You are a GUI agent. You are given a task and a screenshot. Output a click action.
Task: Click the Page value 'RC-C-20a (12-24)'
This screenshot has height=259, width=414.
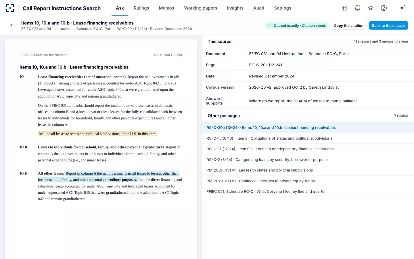tap(265, 65)
